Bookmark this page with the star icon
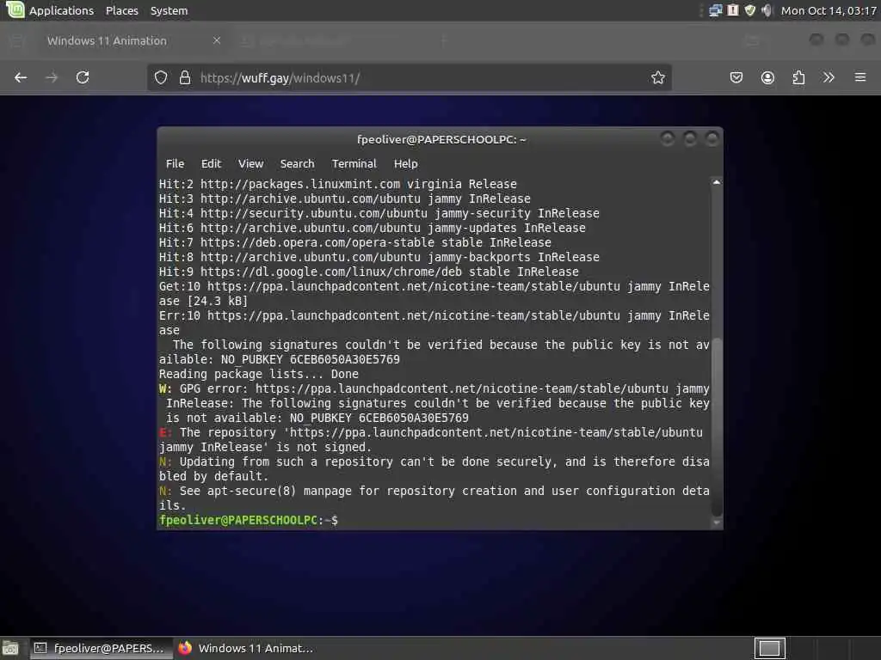Screen dimensions: 881x660 tap(658, 77)
